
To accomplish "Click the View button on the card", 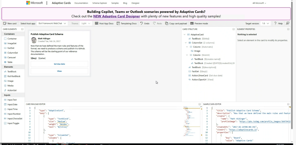I will coord(59,71).
